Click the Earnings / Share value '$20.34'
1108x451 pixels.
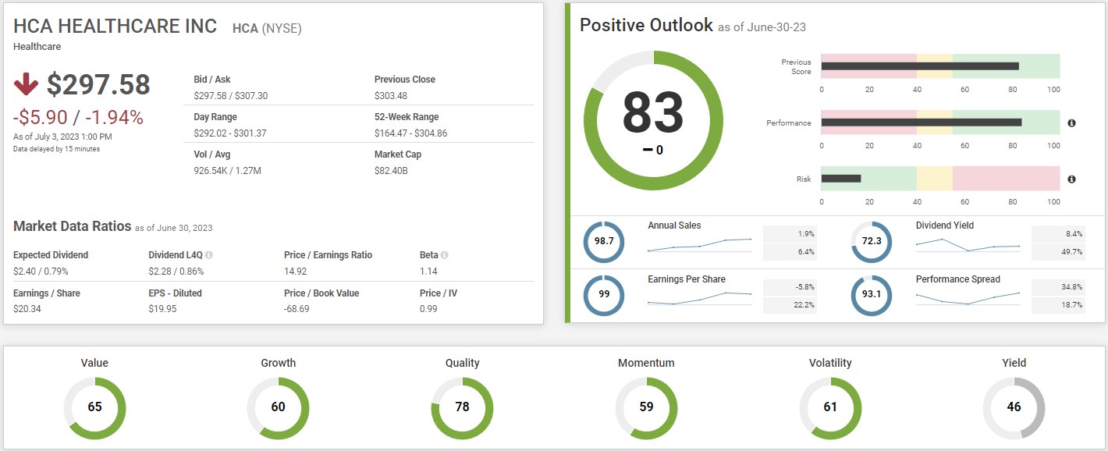click(28, 309)
